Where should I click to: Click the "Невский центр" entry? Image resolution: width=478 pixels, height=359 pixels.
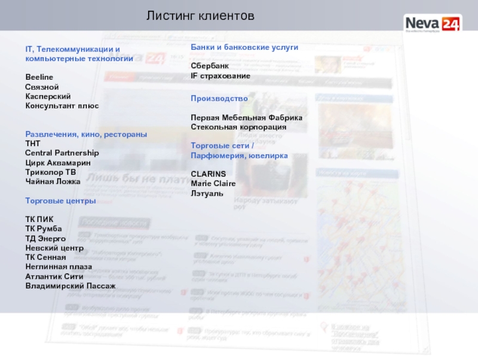click(54, 248)
